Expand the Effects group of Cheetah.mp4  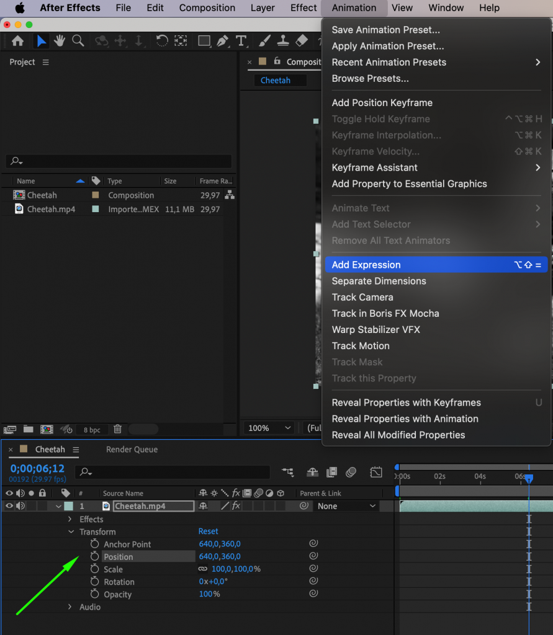tap(70, 519)
